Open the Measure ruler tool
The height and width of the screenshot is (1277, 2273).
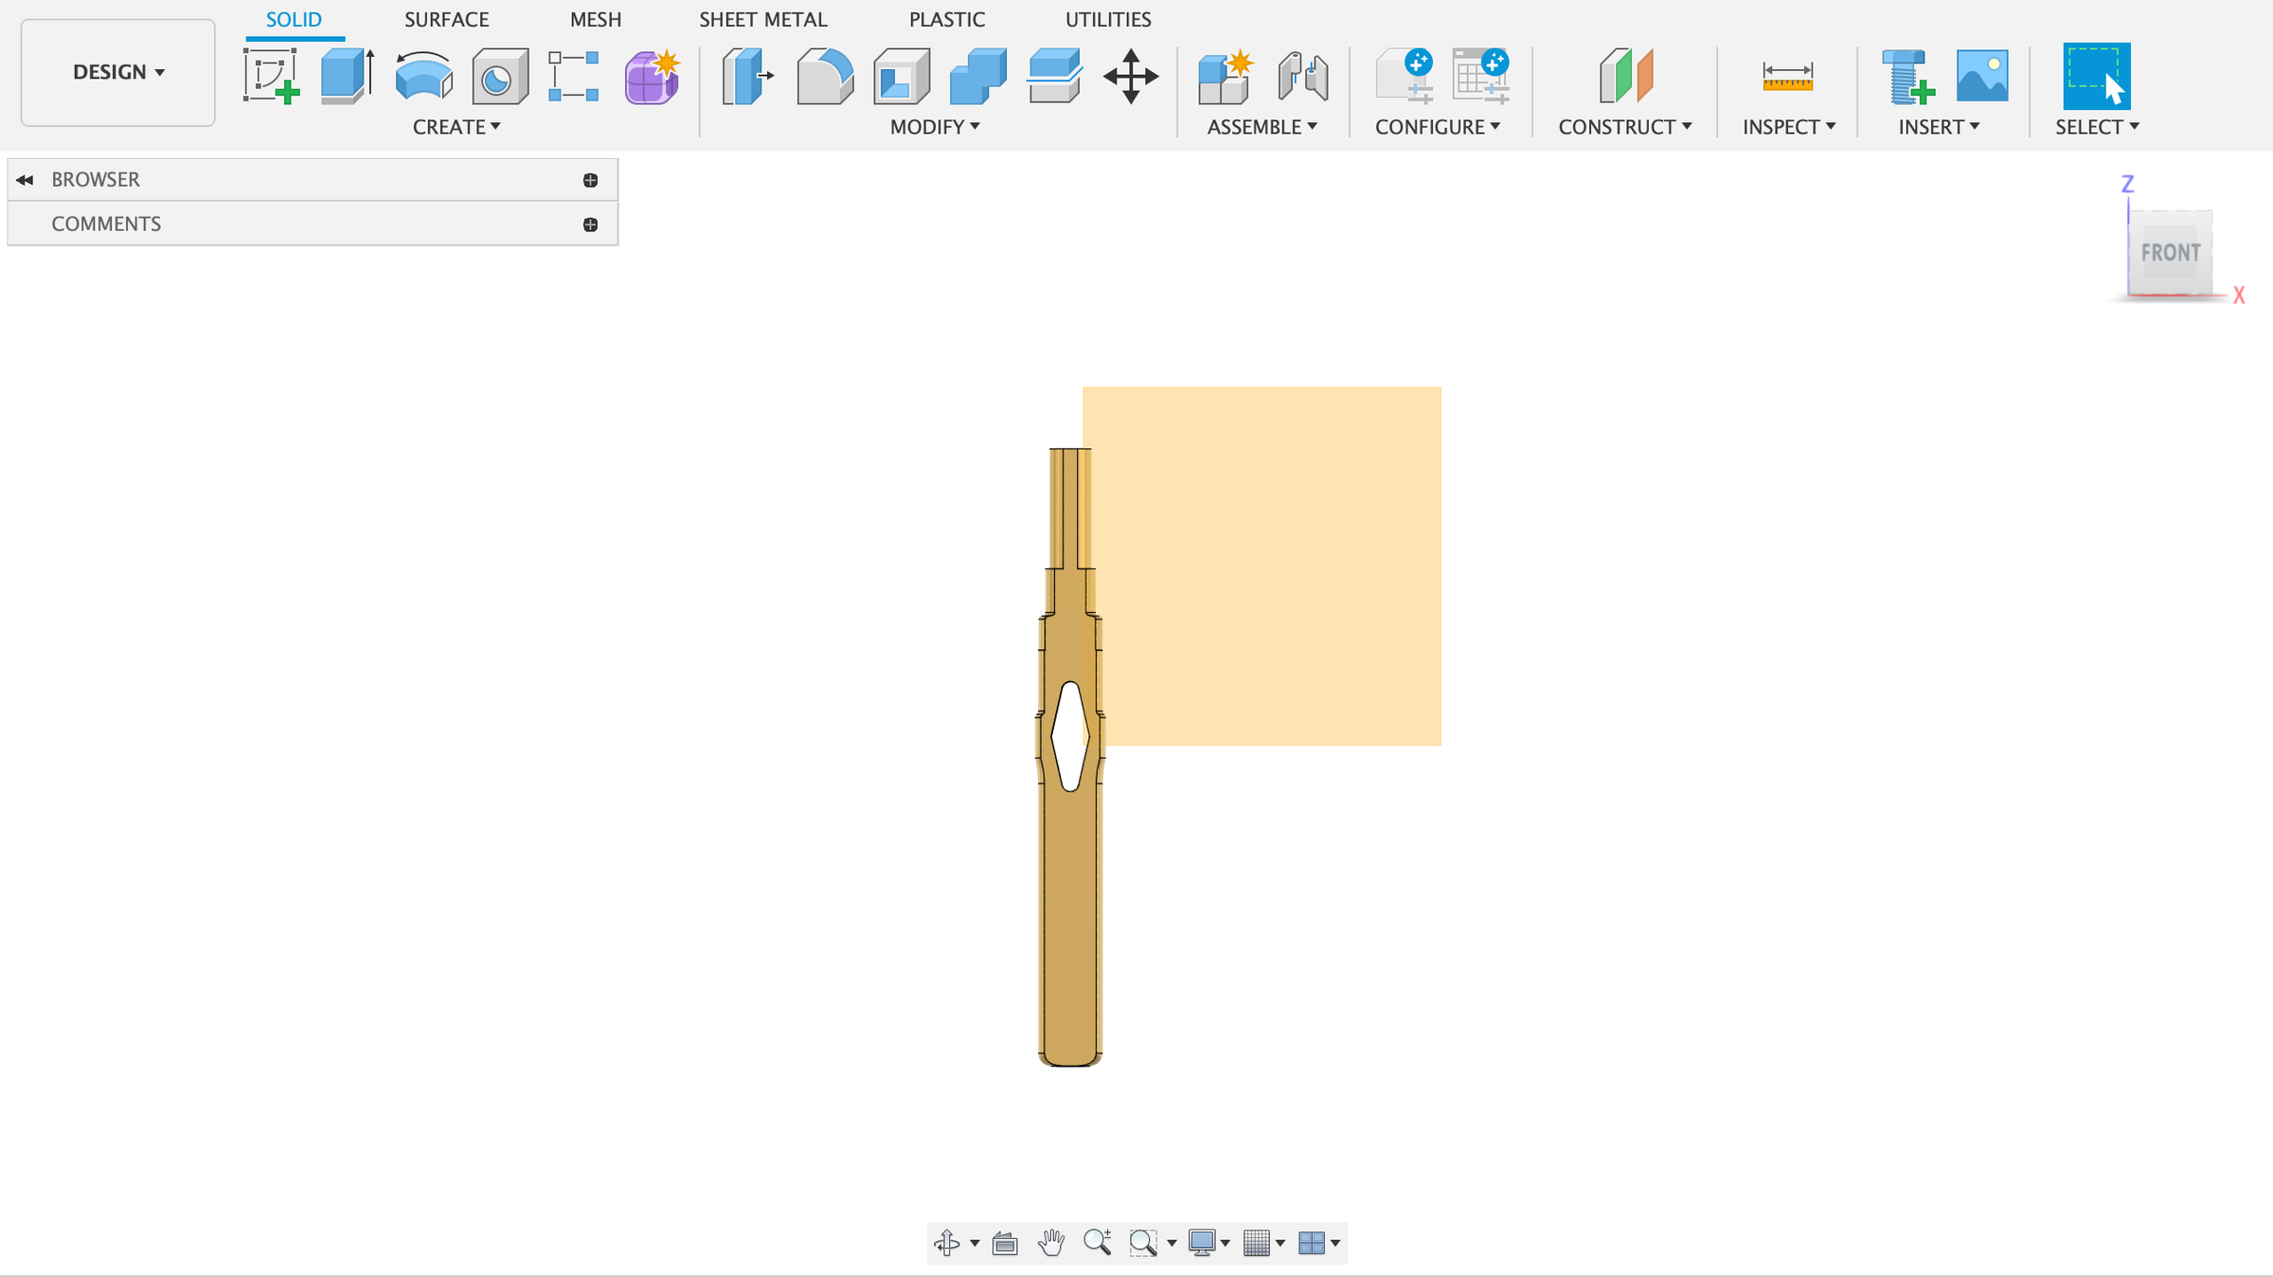[x=1787, y=76]
